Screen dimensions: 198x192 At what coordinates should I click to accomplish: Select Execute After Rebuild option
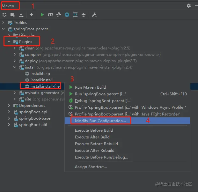127,151
